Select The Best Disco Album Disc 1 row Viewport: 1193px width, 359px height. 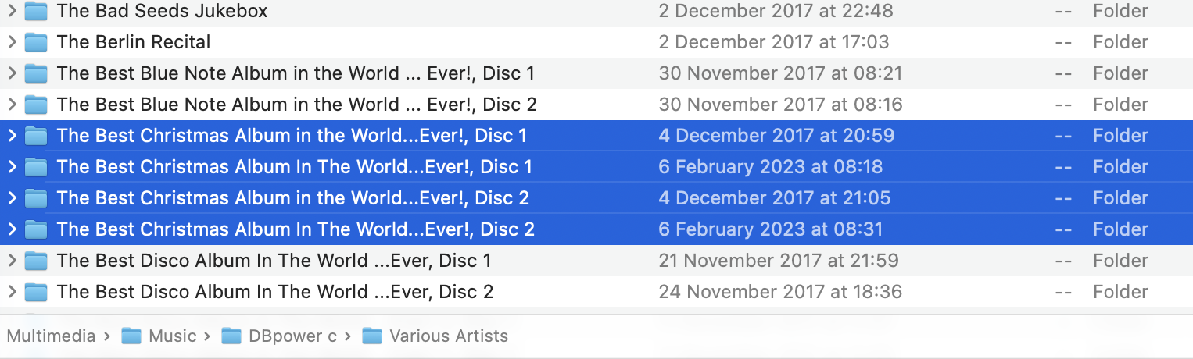pyautogui.click(x=274, y=261)
